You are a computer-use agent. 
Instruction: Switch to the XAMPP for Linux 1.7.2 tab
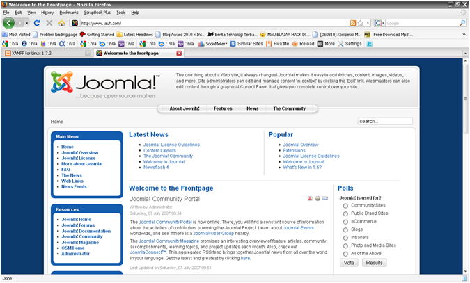pyautogui.click(x=47, y=54)
